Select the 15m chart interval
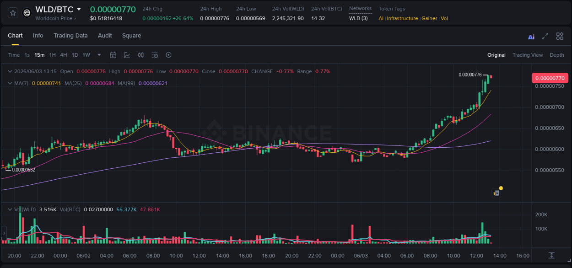 tap(39, 55)
